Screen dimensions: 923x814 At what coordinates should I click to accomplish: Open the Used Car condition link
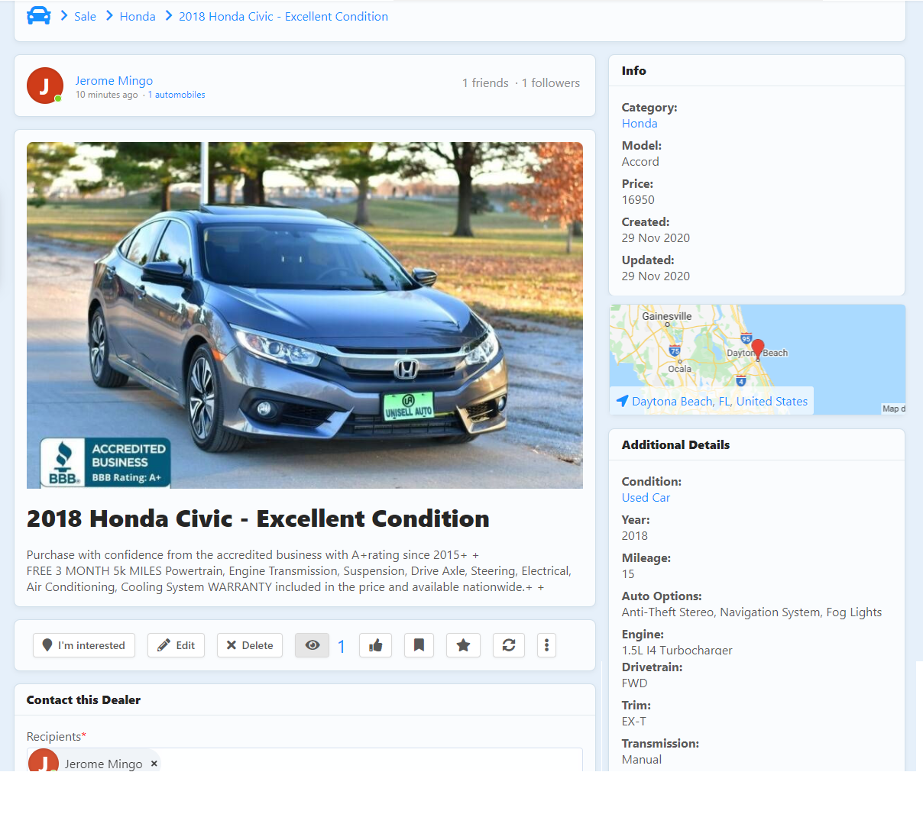tap(646, 498)
